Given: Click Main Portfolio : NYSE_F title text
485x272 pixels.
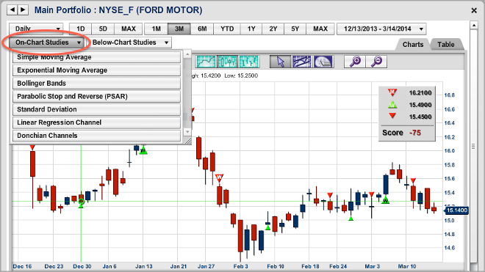Looking at the screenshot, I should coord(118,10).
